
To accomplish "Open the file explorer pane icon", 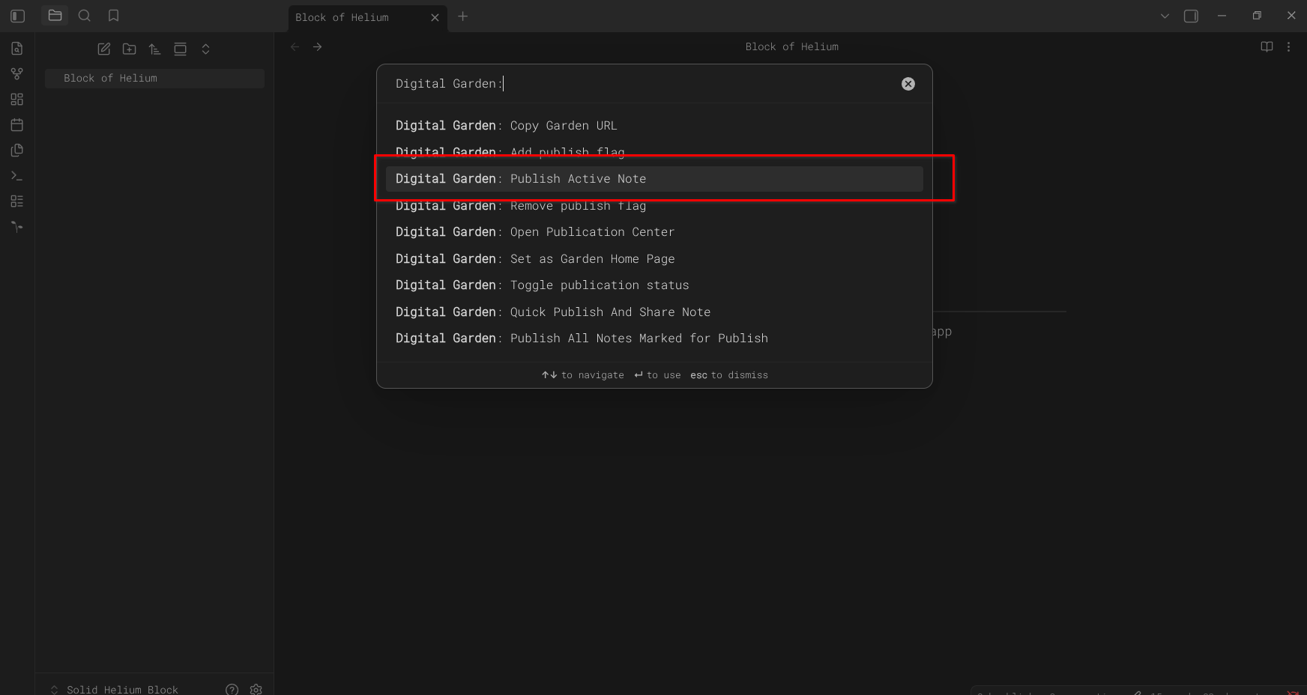I will [x=55, y=16].
